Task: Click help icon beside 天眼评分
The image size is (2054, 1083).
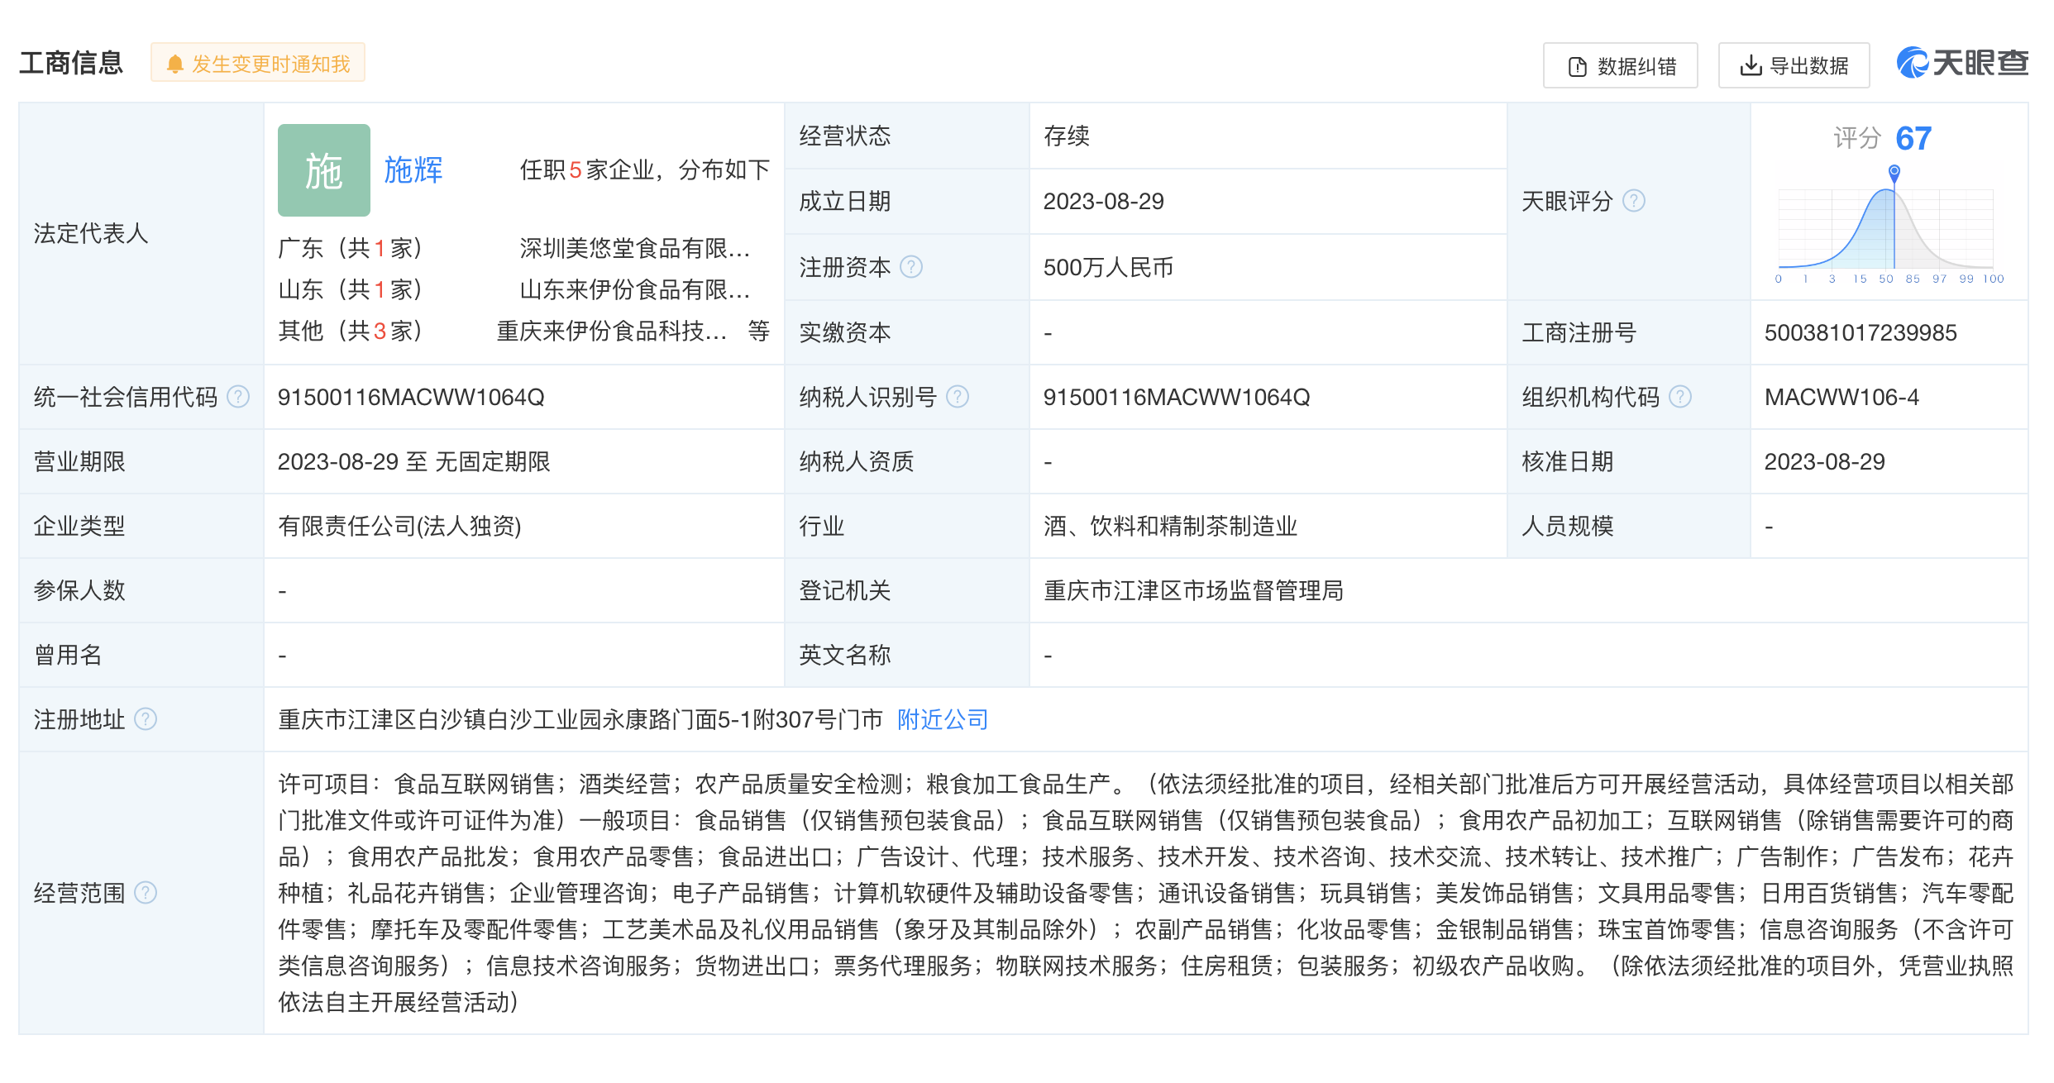Action: [x=1633, y=201]
